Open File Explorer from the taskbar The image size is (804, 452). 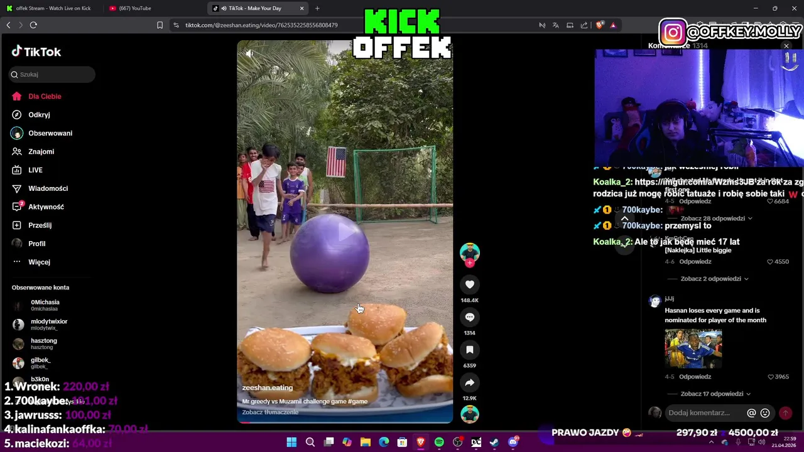(x=365, y=443)
